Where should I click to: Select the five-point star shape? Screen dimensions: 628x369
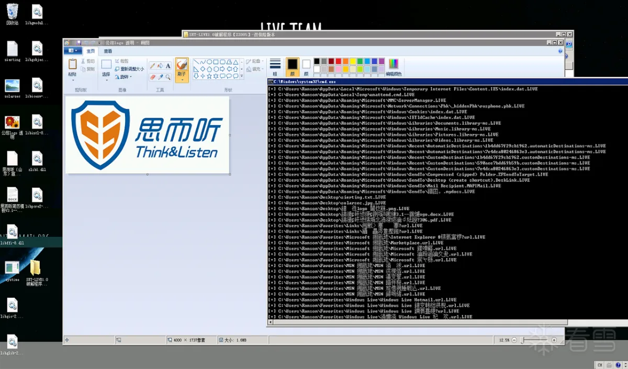[209, 76]
